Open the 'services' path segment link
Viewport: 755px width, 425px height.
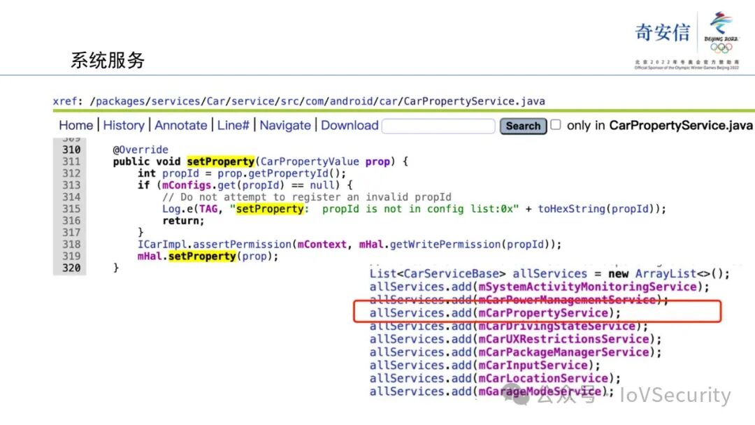(x=175, y=101)
